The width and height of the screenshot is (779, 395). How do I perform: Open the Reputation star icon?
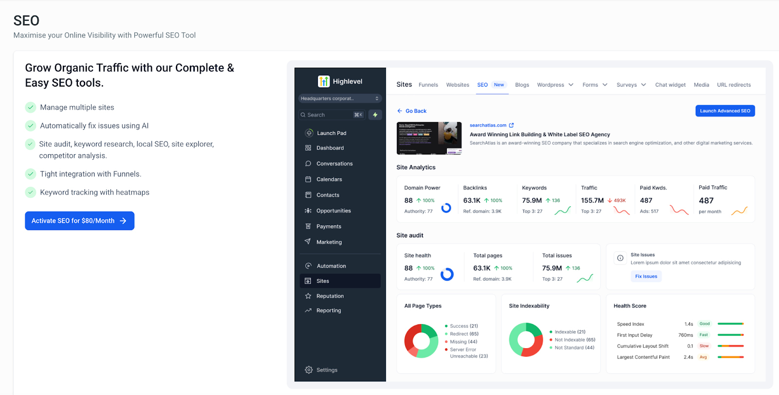coord(308,296)
